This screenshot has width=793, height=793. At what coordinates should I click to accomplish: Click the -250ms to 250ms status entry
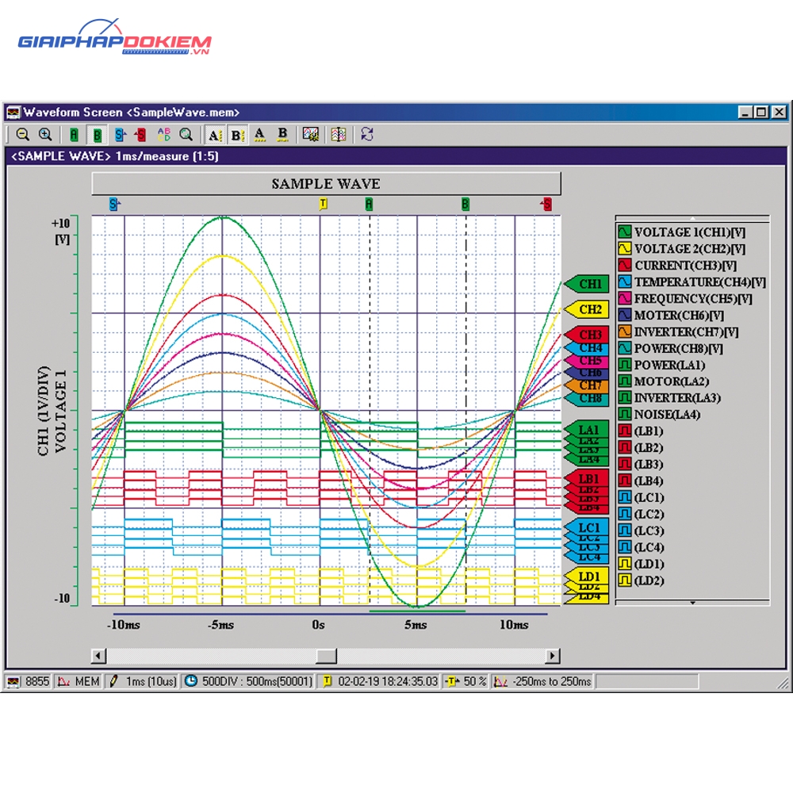542,682
